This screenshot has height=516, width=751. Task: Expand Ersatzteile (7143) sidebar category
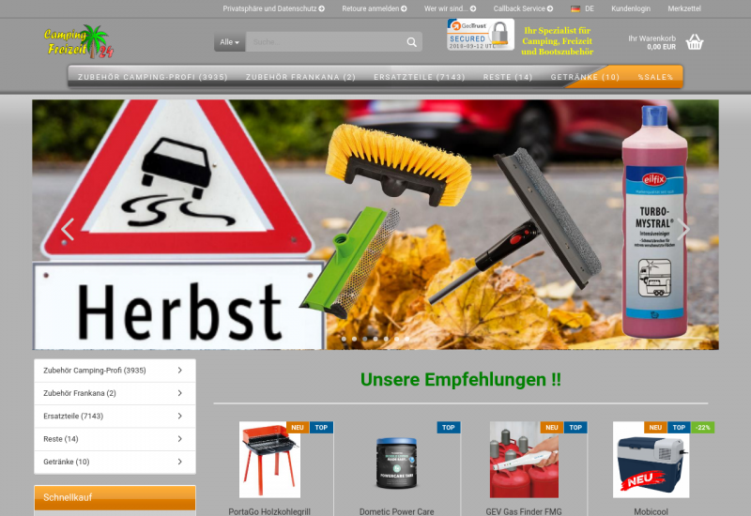179,417
